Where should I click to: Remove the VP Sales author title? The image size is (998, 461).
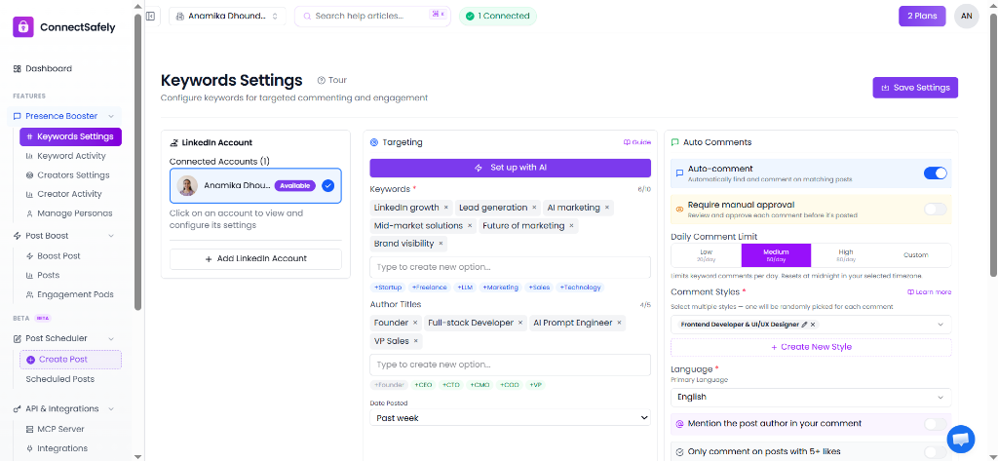coord(415,341)
